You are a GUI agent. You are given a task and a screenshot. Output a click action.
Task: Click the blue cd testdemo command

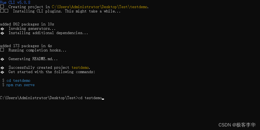18,81
